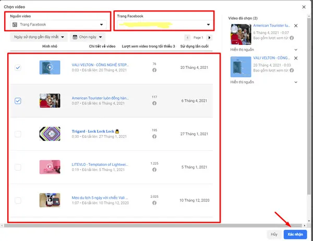This screenshot has height=241, width=313.
Task: Click the Hủy cancel button
Action: [274, 234]
